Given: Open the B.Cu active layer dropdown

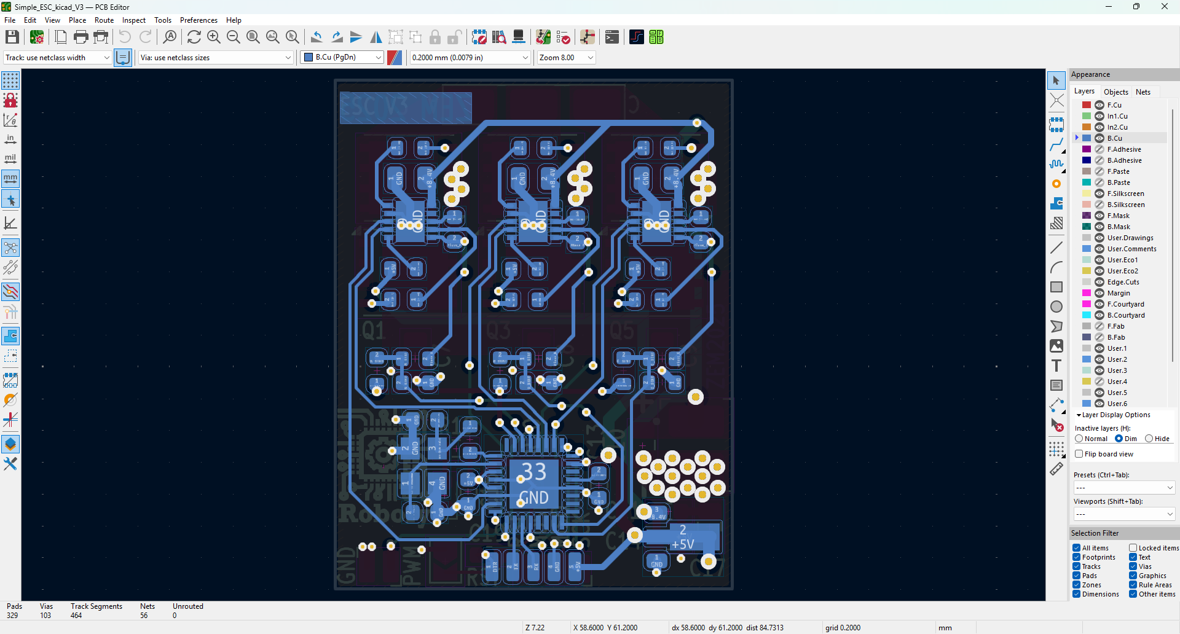Looking at the screenshot, I should [342, 58].
